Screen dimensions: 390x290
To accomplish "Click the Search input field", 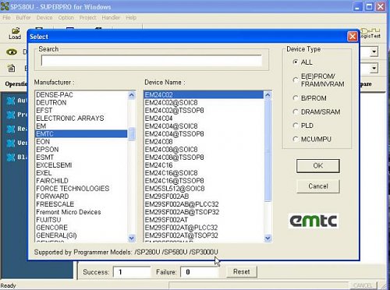I will coord(151,61).
